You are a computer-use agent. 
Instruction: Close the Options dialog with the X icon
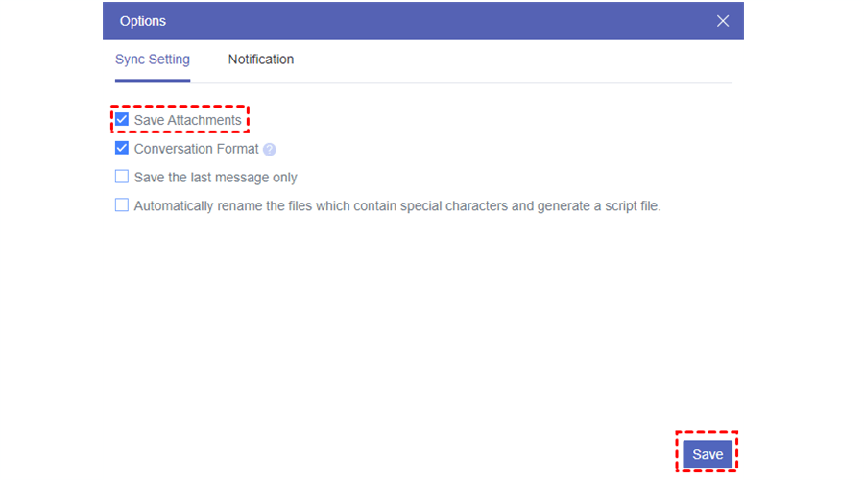coord(723,20)
